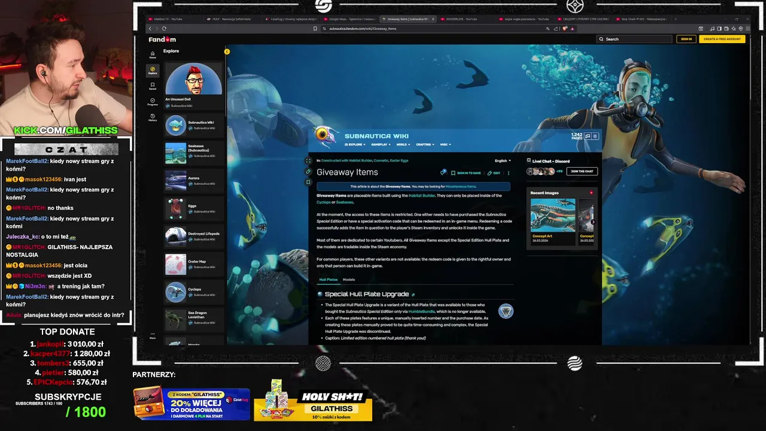Screen dimensions: 766x431
Task: Open Aurora card in Explore panel
Action: pos(193,180)
